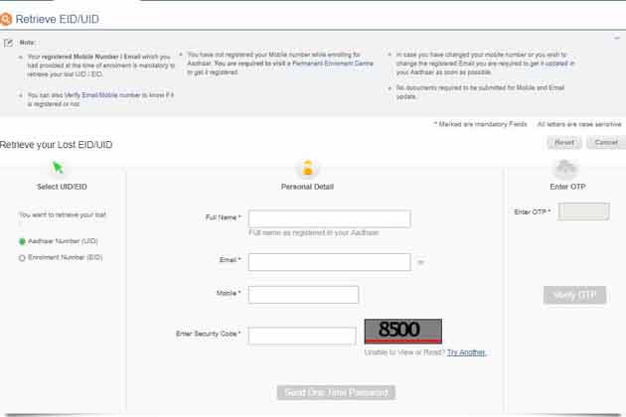Focus the Enter Security Code field
This screenshot has width=626, height=417.
[x=302, y=336]
